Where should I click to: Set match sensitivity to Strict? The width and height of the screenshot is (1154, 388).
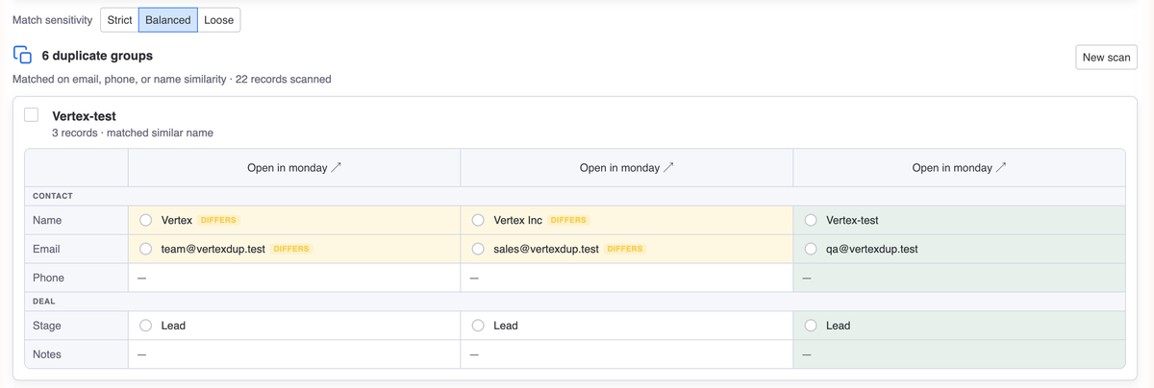click(119, 20)
